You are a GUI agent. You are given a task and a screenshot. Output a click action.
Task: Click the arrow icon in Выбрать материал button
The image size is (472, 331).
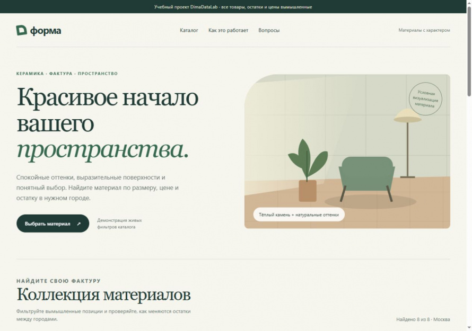[x=79, y=223]
